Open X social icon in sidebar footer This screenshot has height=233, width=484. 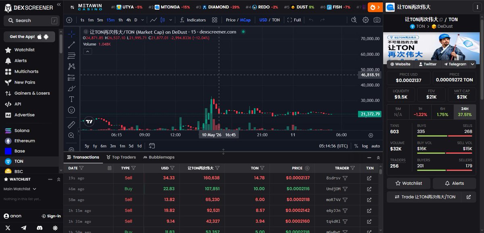[x=8, y=228]
